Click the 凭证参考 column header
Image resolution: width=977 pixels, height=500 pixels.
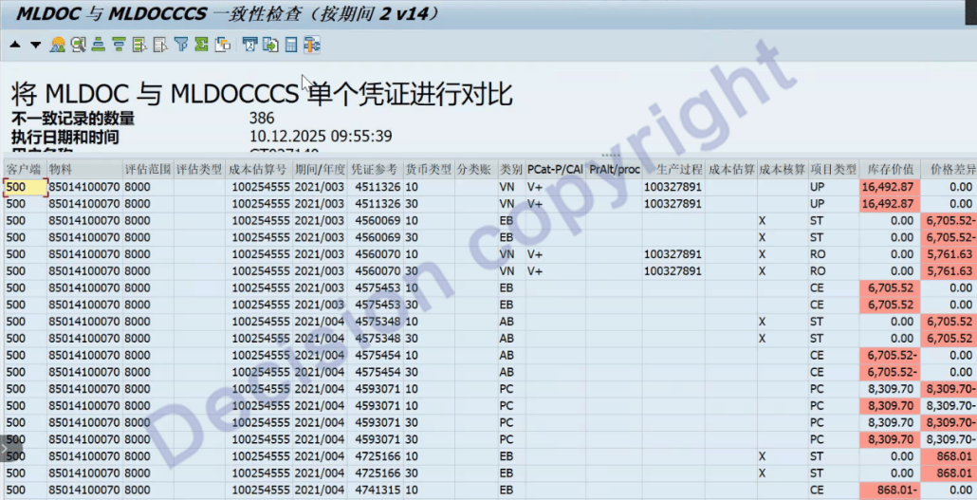(x=374, y=169)
